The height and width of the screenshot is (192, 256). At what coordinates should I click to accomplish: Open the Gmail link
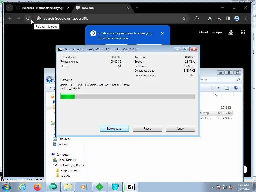click(x=203, y=32)
